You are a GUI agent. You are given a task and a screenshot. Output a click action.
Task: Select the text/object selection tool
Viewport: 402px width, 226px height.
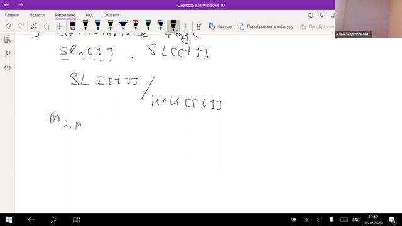pos(34,26)
